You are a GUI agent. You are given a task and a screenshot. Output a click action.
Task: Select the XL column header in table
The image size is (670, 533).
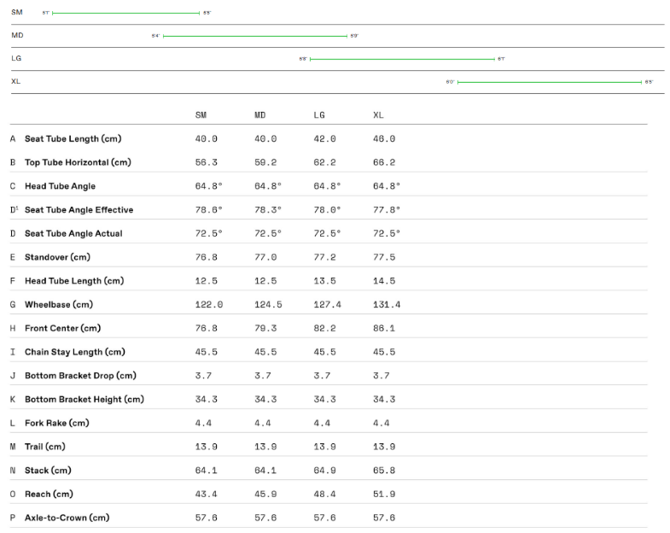pos(378,114)
